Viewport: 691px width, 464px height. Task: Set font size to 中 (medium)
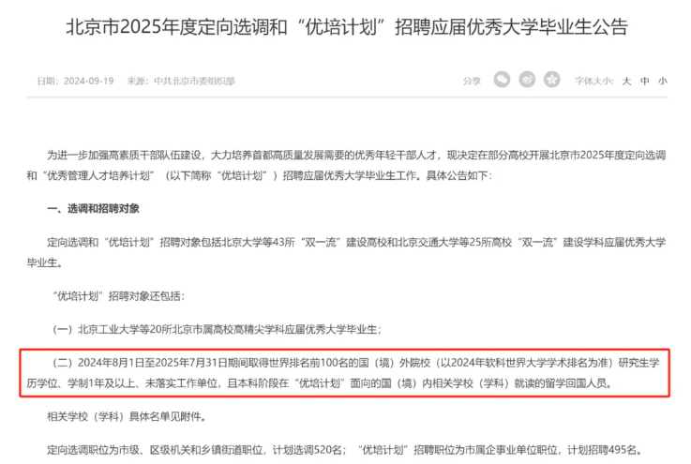(x=645, y=81)
